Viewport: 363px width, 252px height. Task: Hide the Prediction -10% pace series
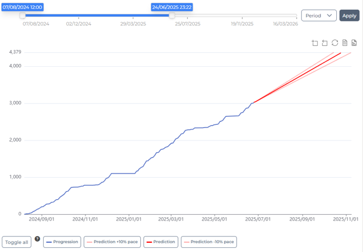coord(209,242)
